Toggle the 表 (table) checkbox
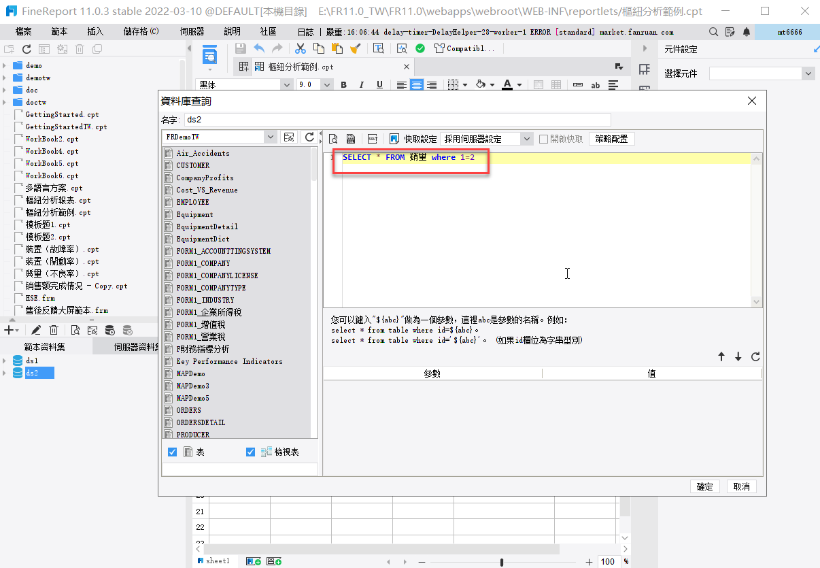This screenshot has width=820, height=568. (x=173, y=452)
